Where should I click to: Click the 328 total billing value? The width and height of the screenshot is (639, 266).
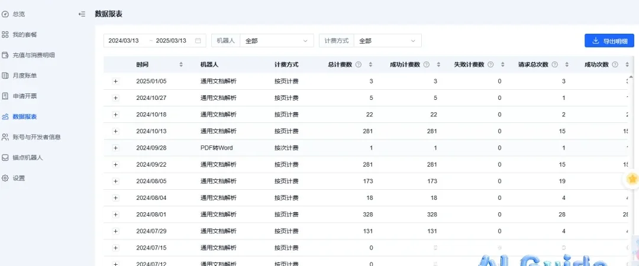[x=367, y=214]
